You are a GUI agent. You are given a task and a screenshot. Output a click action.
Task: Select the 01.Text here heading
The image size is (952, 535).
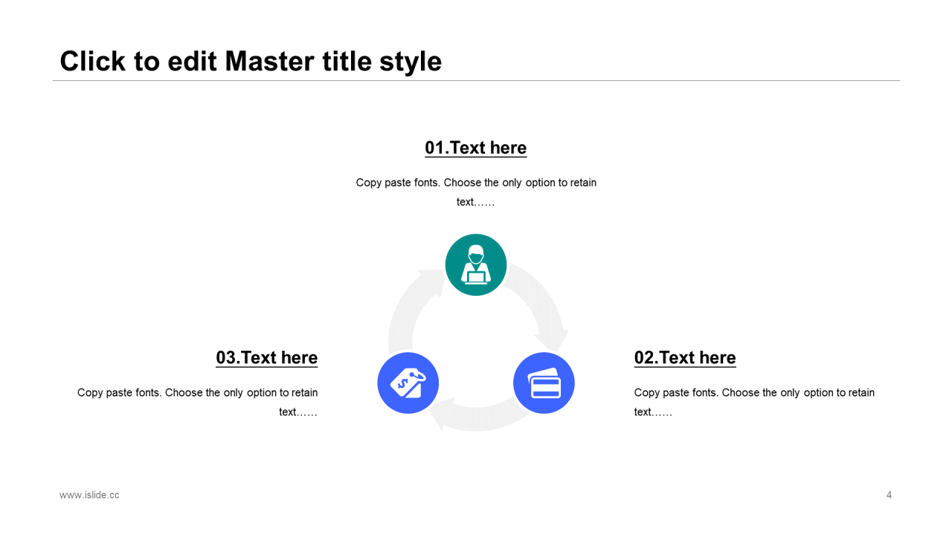[476, 148]
